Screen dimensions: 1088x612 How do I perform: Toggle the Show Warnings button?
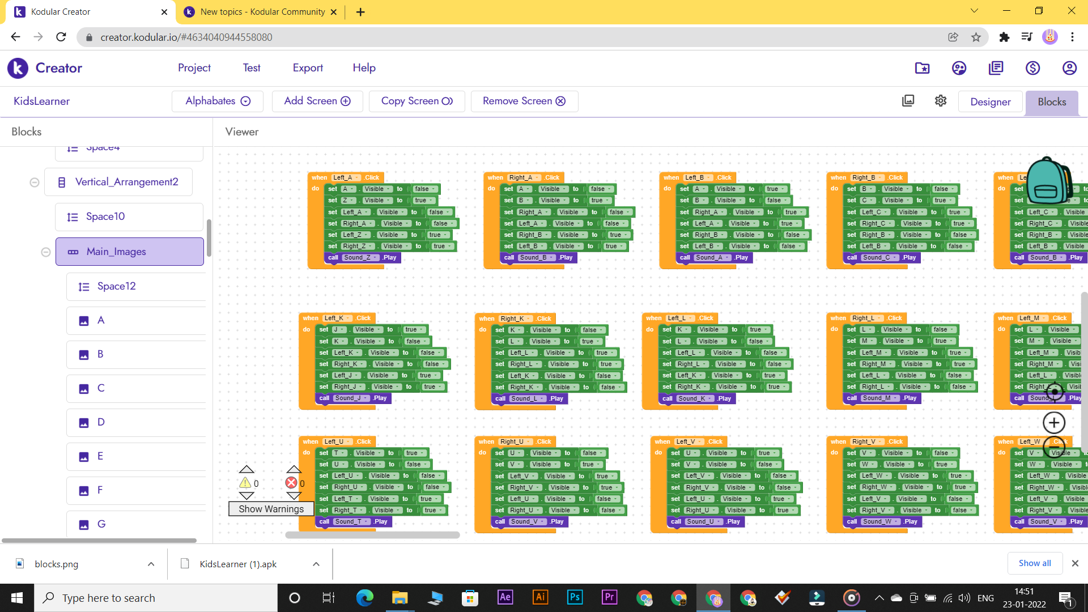[x=271, y=509]
